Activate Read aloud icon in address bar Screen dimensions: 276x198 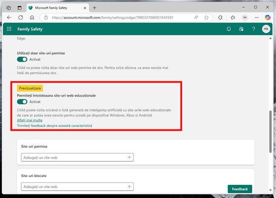tap(196, 17)
